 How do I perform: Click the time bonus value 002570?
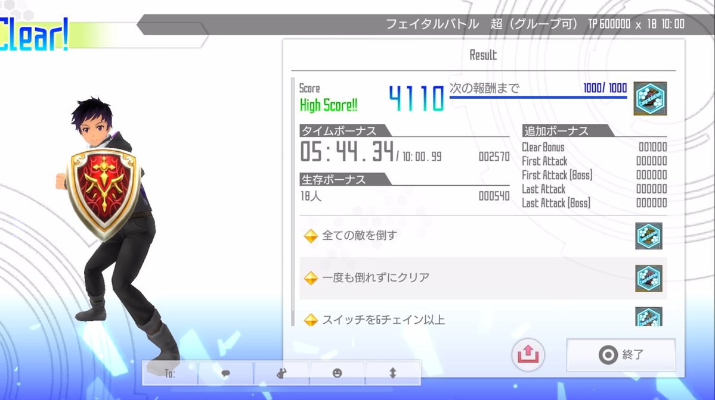click(494, 157)
